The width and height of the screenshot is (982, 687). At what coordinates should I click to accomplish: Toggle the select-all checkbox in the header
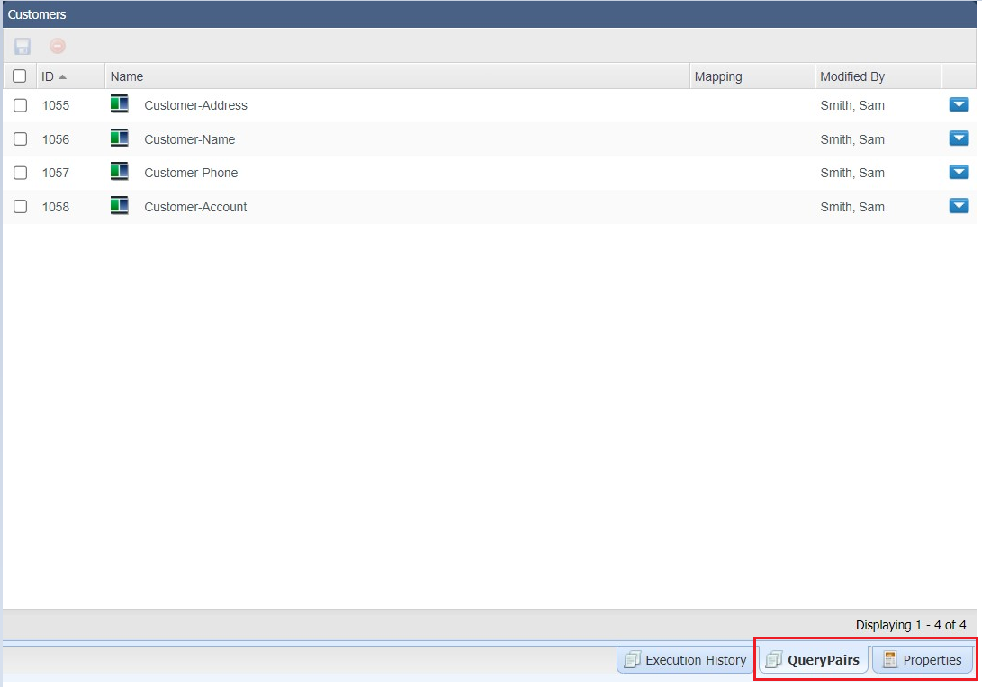point(19,76)
